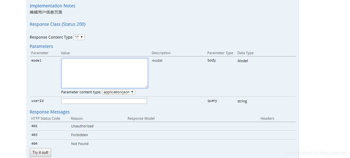Click the userId value input field

click(x=104, y=101)
